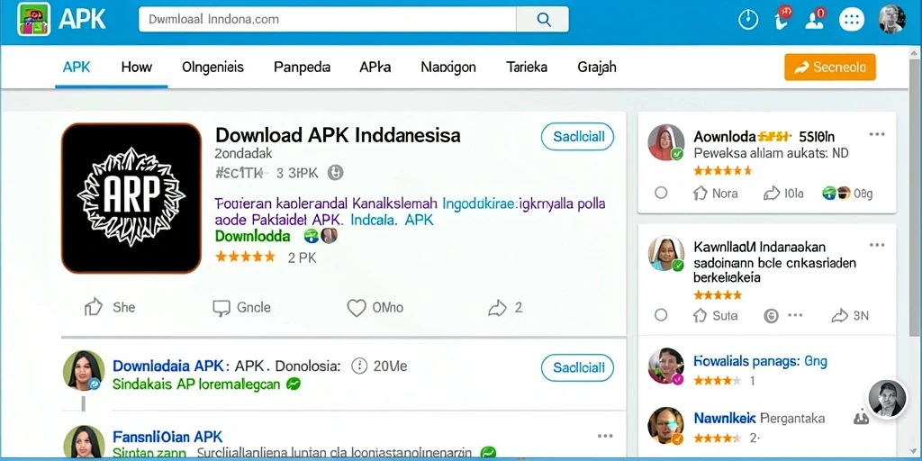Screen dimensions: 922x461
Task: Select the APK tab
Action: 77,67
